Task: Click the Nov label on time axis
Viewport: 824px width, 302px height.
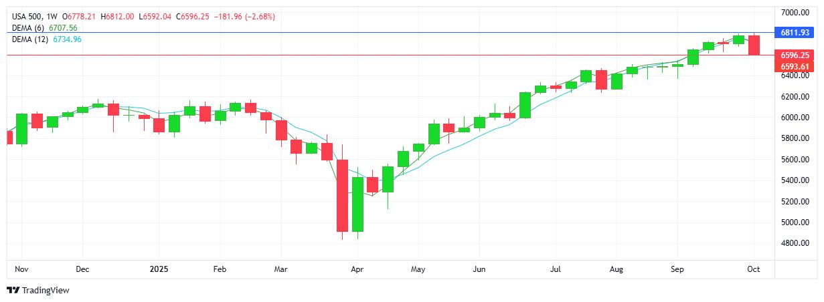Action: (21, 269)
